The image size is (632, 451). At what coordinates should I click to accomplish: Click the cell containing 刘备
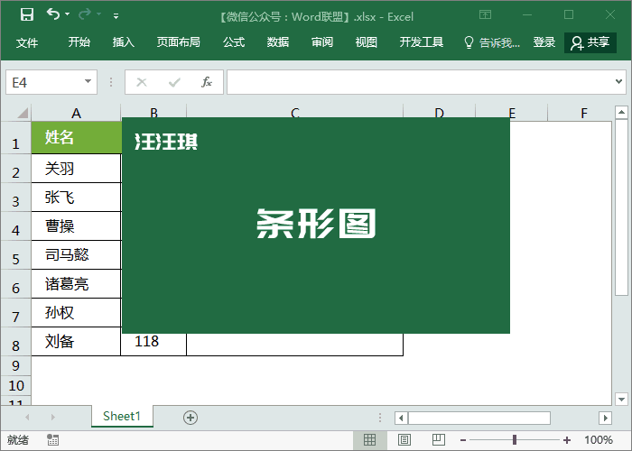coord(76,342)
